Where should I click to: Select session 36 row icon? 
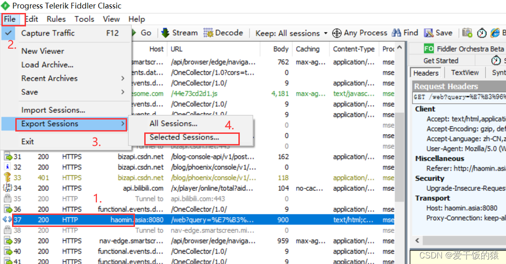[x=8, y=209]
